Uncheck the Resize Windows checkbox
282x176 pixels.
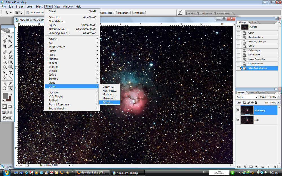point(28,12)
